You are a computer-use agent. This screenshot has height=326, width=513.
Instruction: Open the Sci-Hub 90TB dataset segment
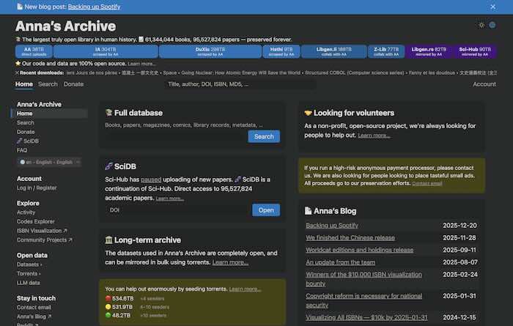click(475, 51)
